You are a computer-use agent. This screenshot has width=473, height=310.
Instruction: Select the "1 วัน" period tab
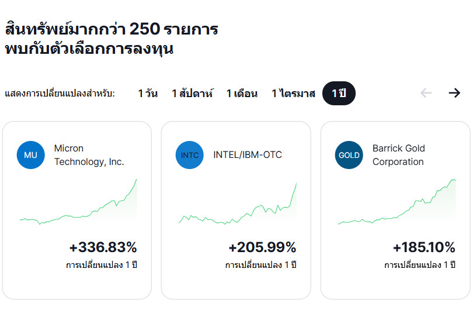tap(148, 94)
